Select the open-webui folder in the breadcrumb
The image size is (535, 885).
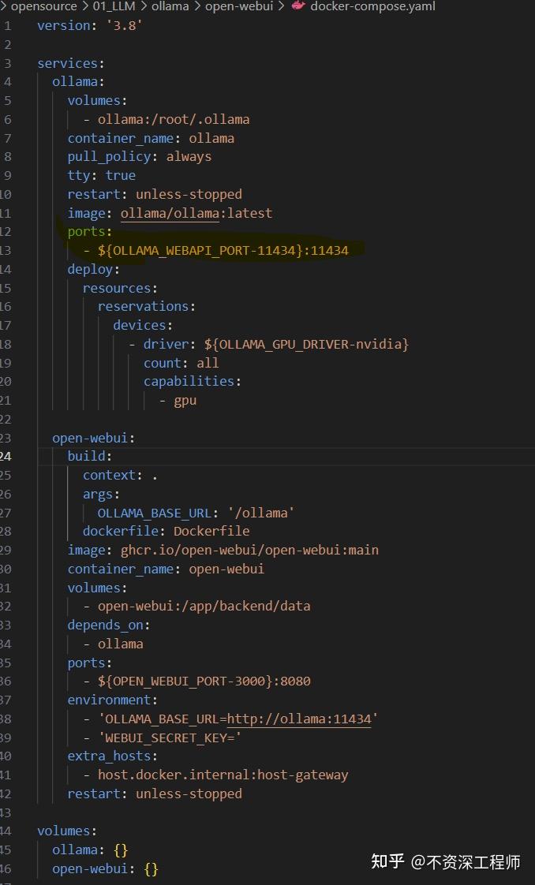pyautogui.click(x=239, y=7)
